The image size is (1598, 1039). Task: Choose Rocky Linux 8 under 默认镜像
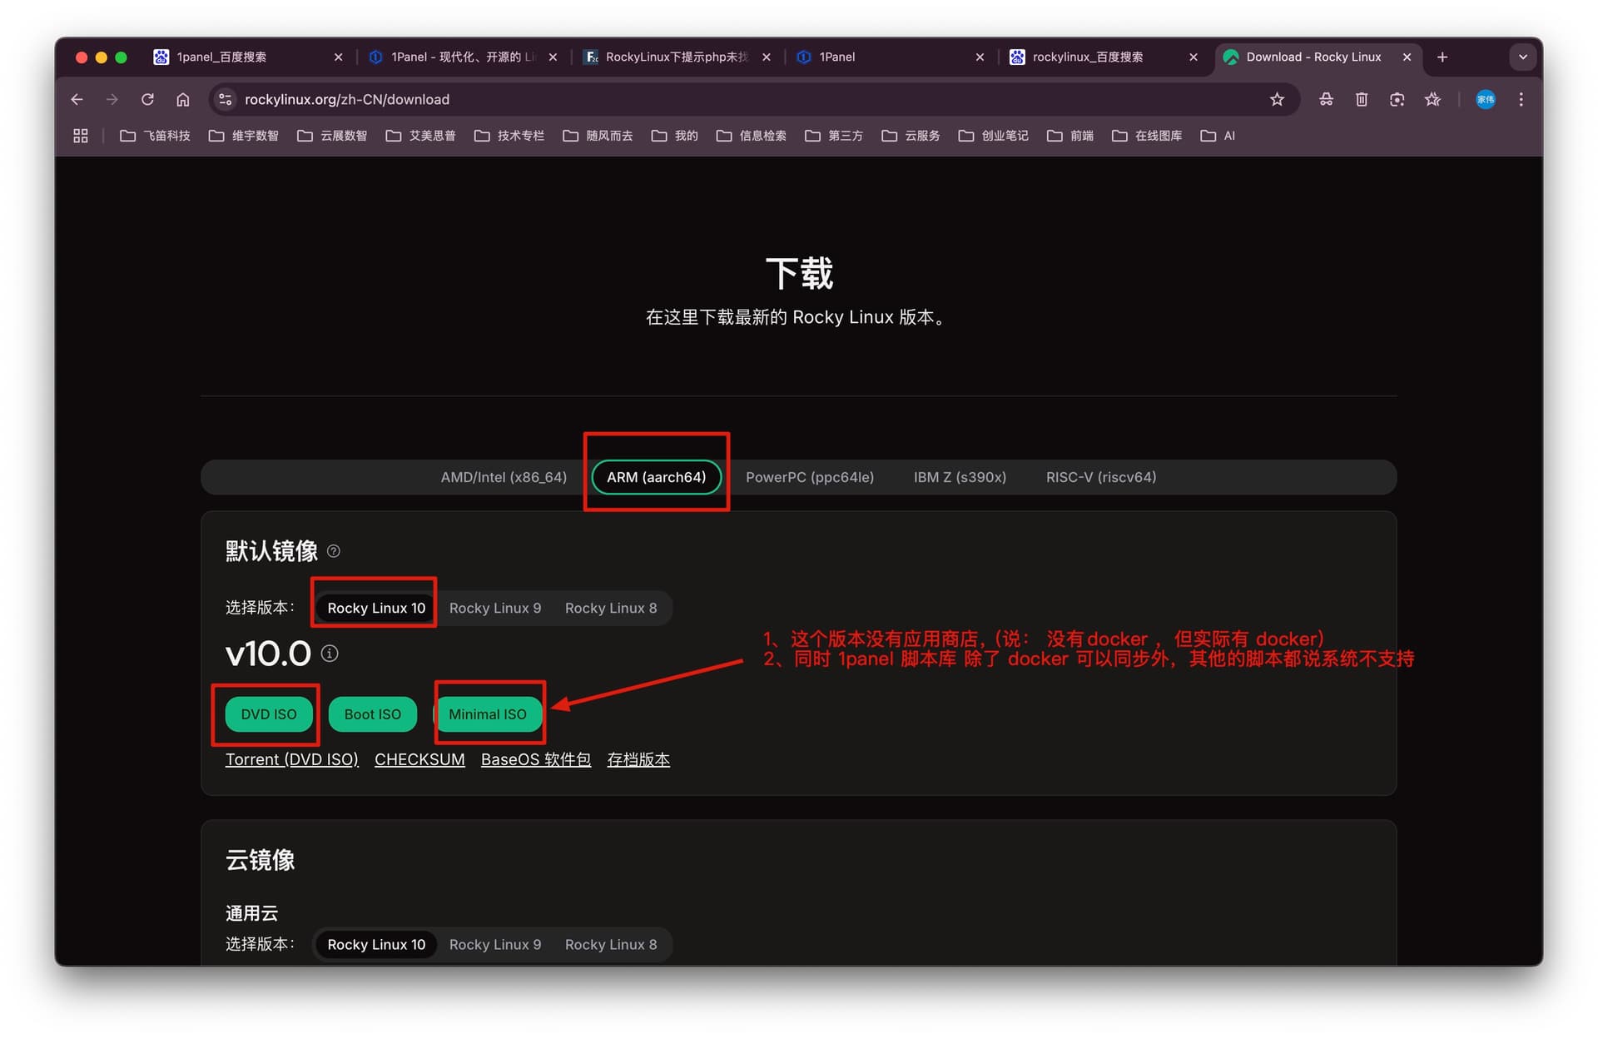coord(611,608)
